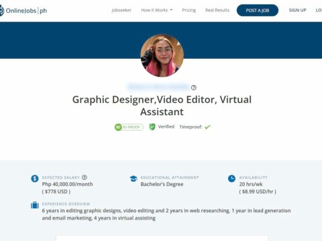The width and height of the screenshot is (322, 241).
Task: Click the blurred jobseeker name
Action: [158, 87]
